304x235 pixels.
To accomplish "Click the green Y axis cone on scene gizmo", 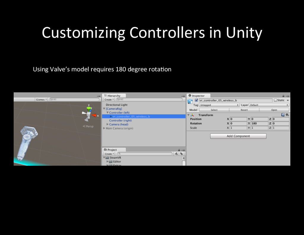I will click(x=89, y=110).
